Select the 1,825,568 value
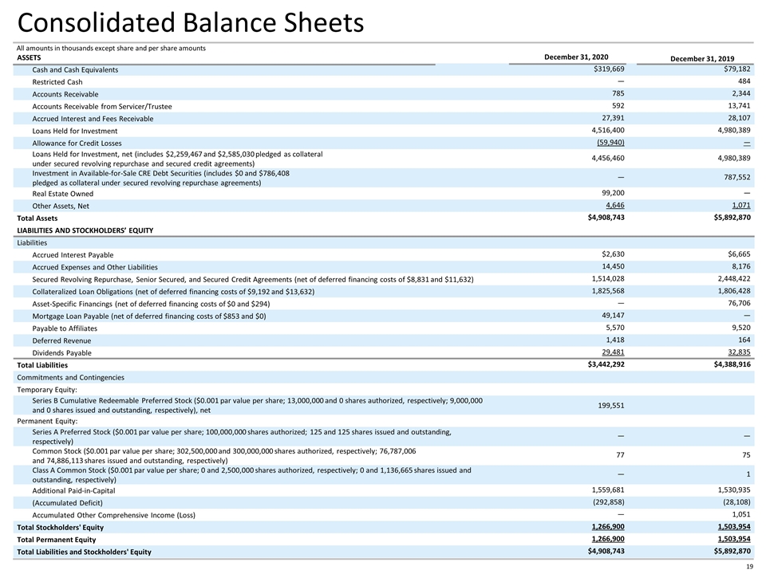The width and height of the screenshot is (766, 574). click(x=608, y=291)
